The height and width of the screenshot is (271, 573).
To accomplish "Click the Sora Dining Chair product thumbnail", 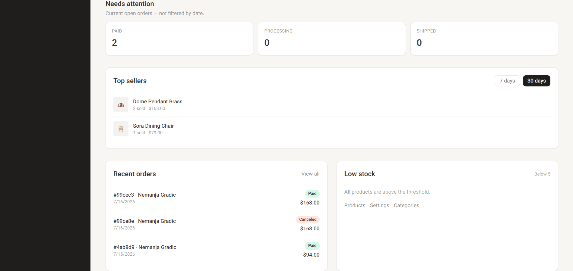I will [x=121, y=129].
